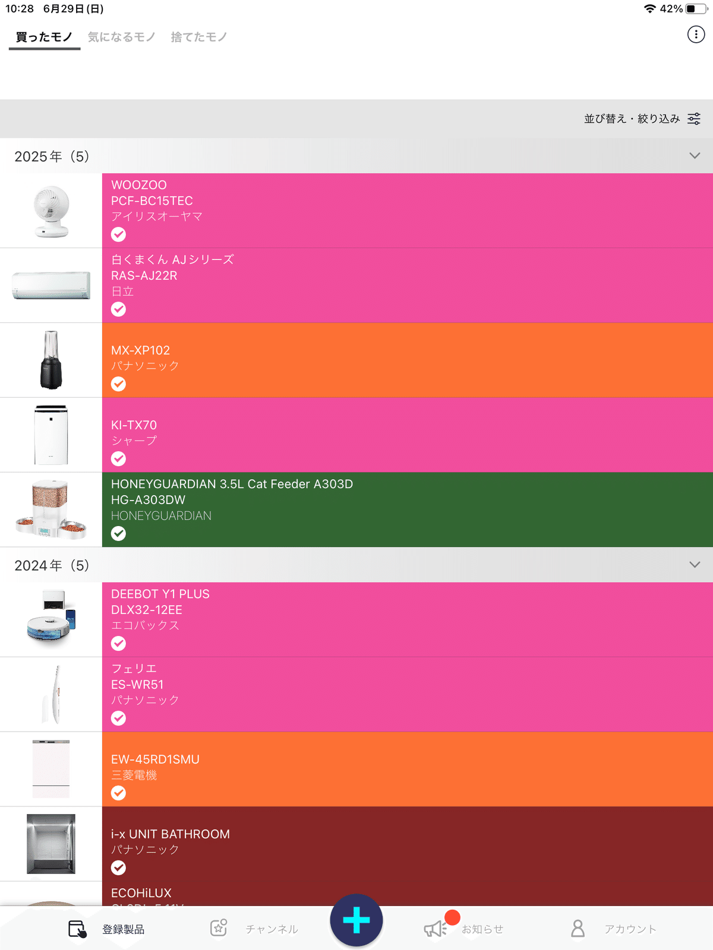The height and width of the screenshot is (950, 713).
Task: Switch to 気になるモノ tab
Action: tap(122, 37)
